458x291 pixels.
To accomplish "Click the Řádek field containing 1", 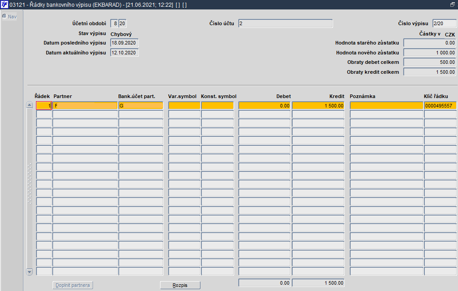I will click(x=44, y=106).
